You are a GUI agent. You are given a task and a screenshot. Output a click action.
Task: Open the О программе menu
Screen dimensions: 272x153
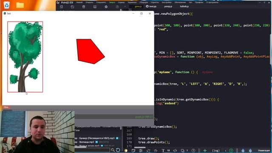(x=212, y=3)
